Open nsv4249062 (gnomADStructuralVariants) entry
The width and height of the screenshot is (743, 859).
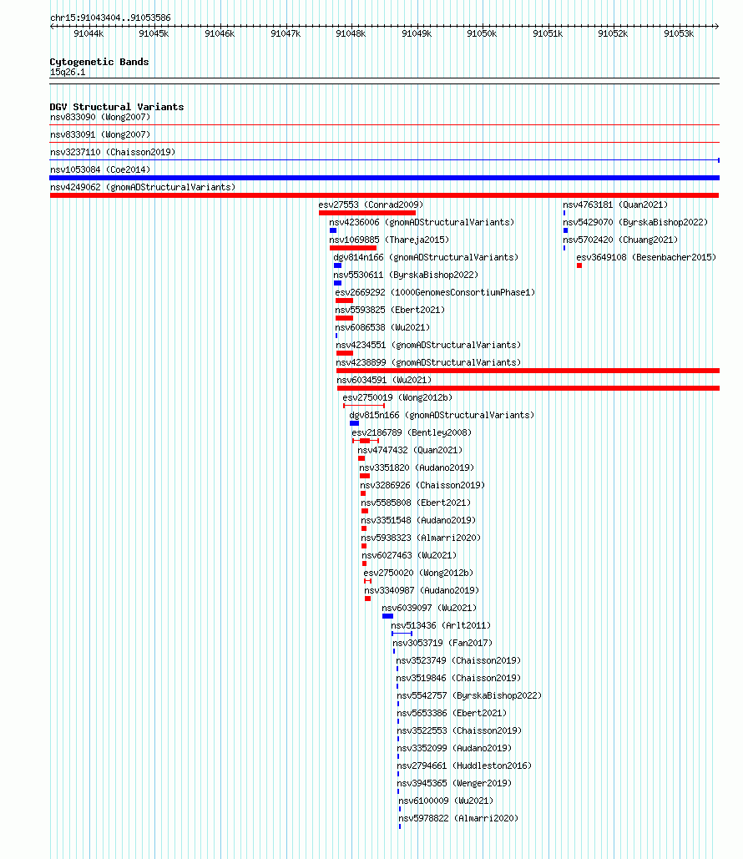[x=143, y=187]
